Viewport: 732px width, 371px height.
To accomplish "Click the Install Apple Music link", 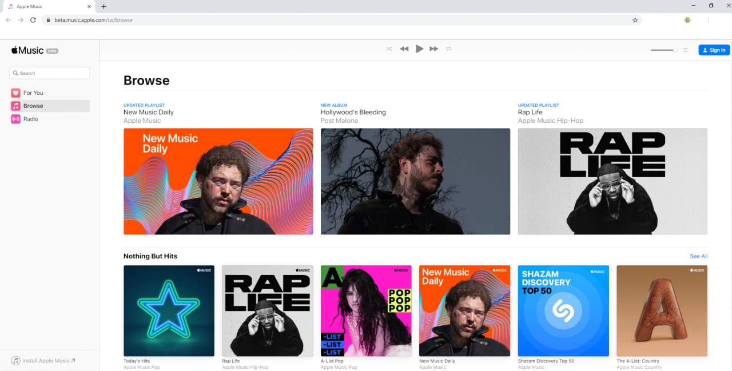I will point(44,361).
